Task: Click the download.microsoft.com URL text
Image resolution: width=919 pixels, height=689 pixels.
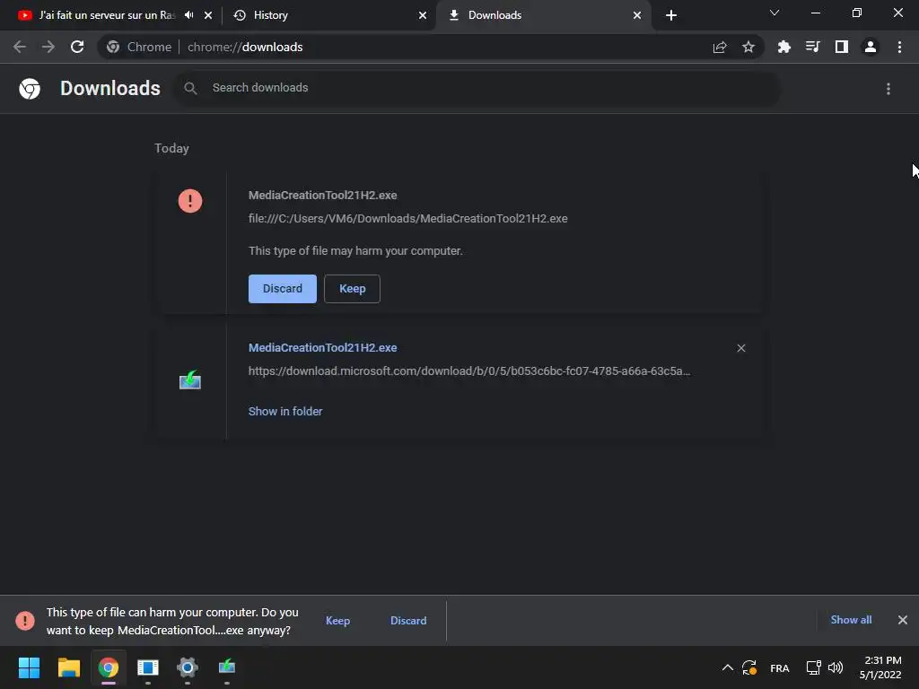Action: tap(468, 371)
